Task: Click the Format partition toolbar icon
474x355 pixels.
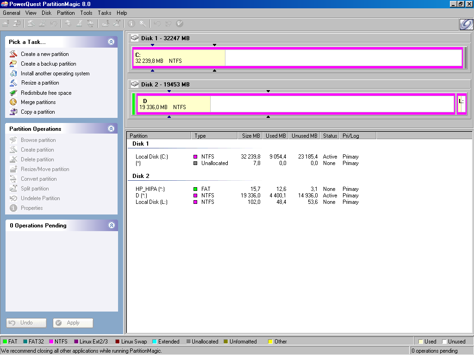Action: [x=79, y=24]
